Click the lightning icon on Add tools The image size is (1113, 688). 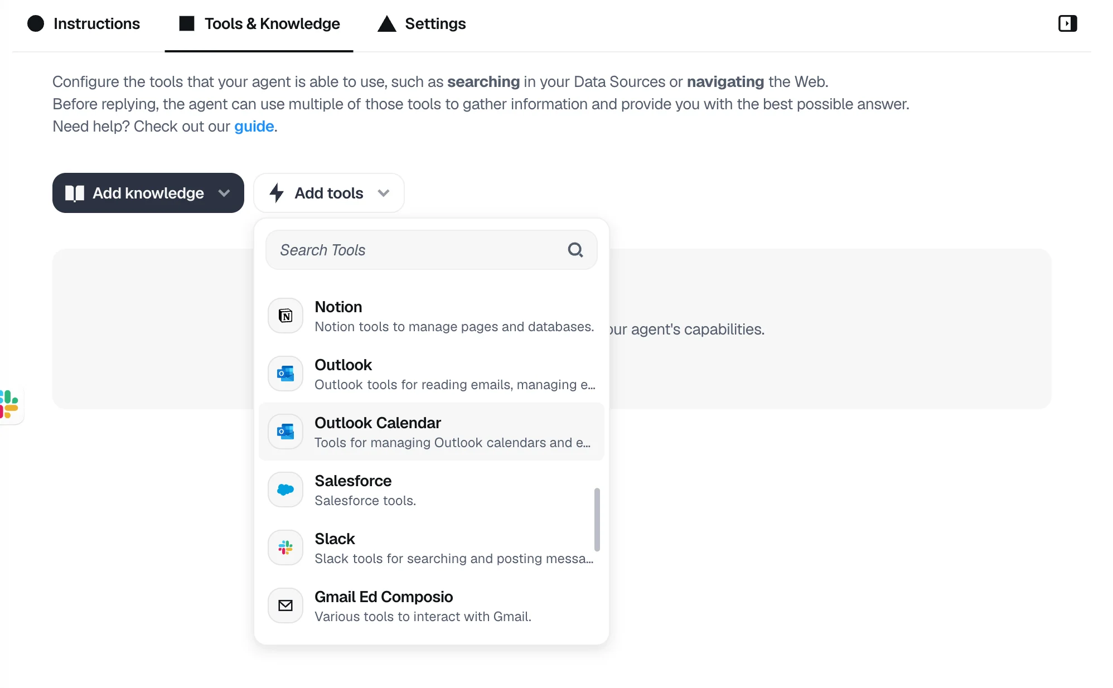277,193
